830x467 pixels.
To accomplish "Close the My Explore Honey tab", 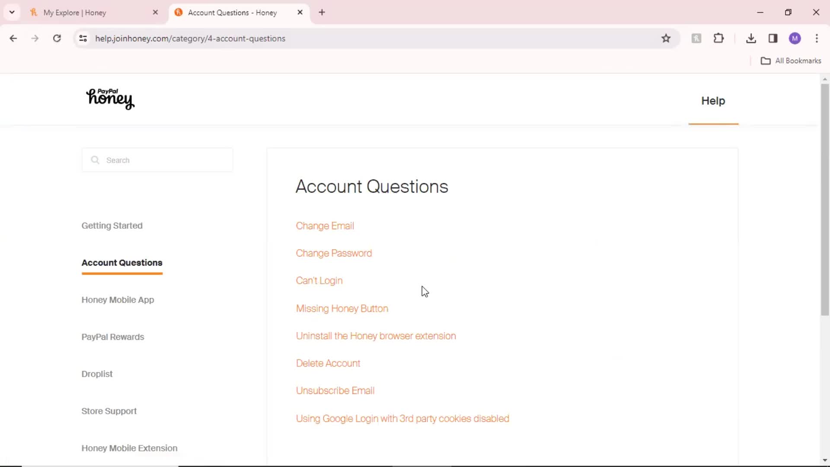I will tap(156, 13).
